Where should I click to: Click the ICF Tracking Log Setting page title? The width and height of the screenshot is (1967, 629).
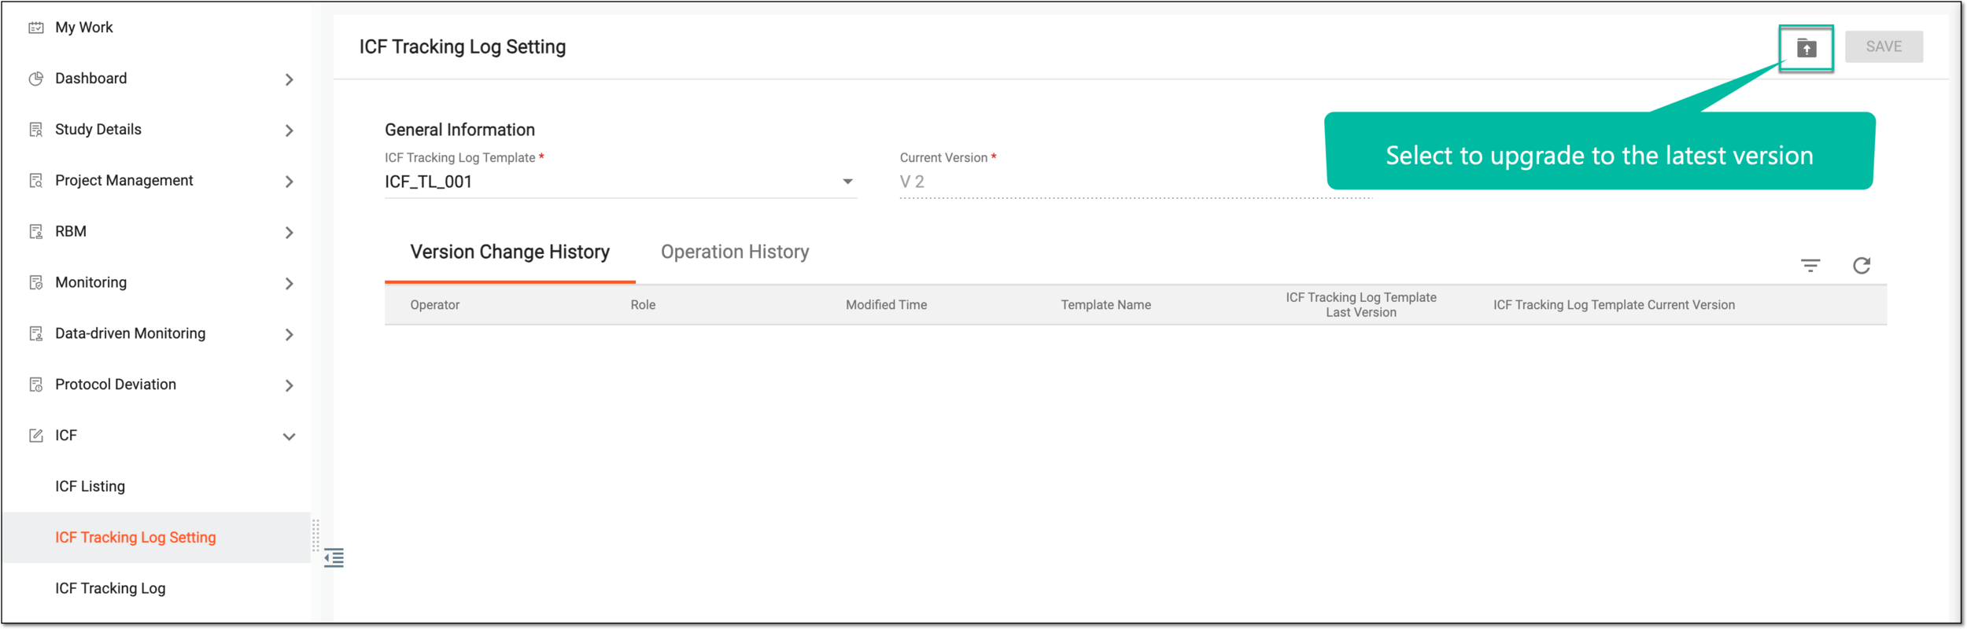pos(463,47)
